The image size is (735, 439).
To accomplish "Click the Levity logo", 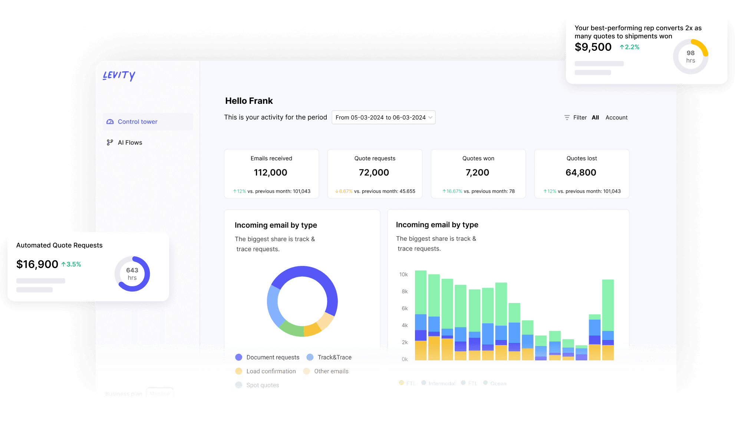I will point(119,75).
